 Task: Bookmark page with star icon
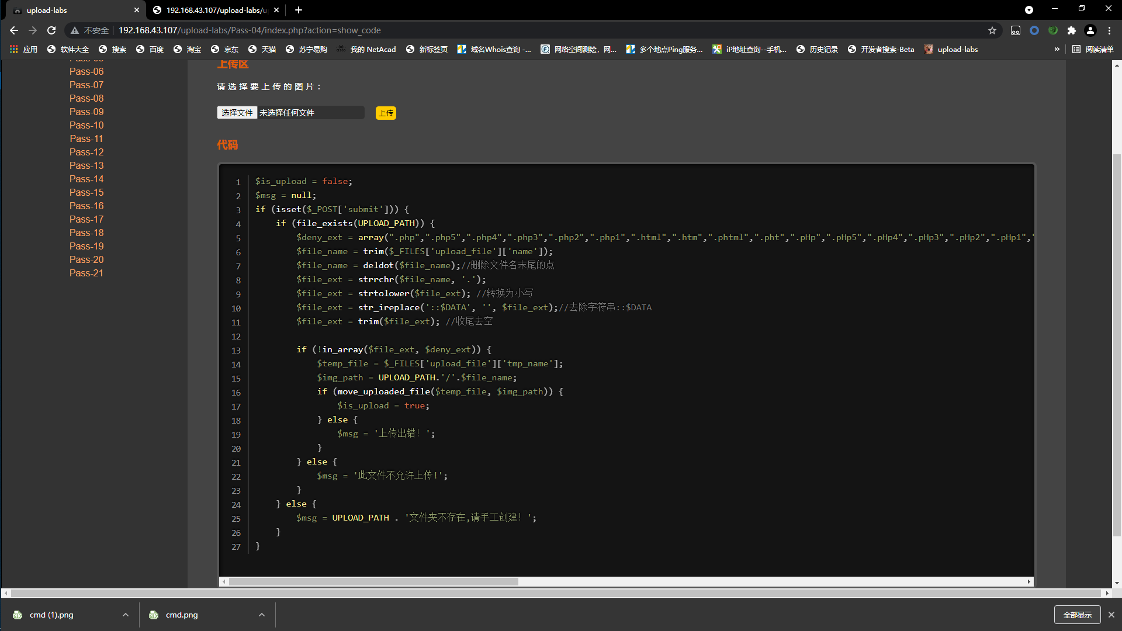tap(992, 30)
